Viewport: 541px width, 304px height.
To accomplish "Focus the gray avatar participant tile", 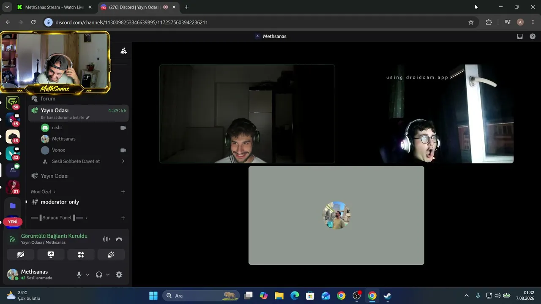I will [336, 215].
